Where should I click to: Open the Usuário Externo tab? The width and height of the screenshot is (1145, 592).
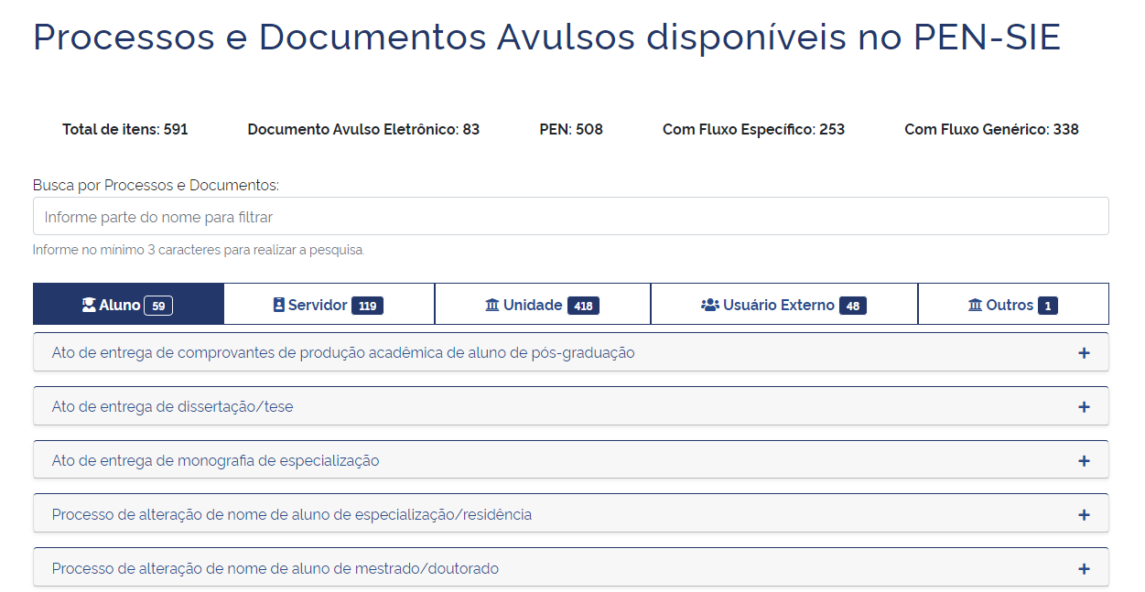tap(778, 306)
